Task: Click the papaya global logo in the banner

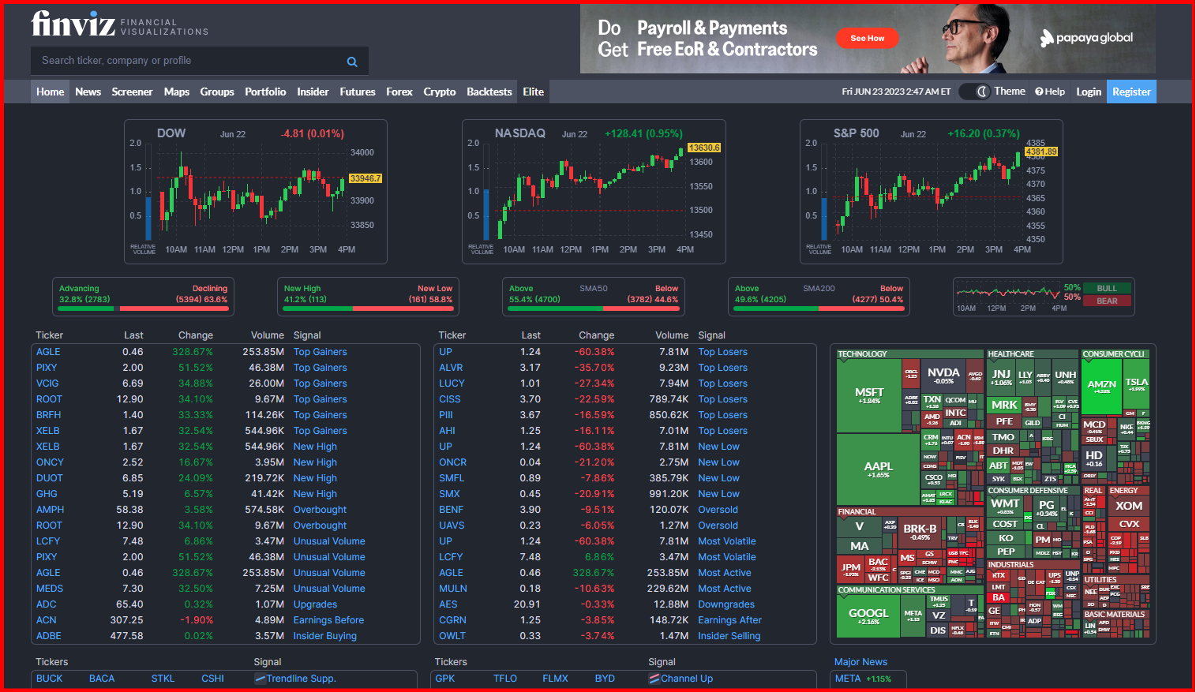Action: (x=1085, y=37)
